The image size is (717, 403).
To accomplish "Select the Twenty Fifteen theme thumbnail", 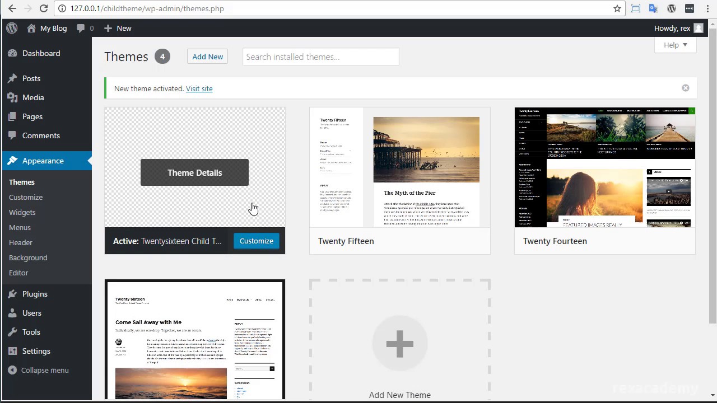I will (x=400, y=167).
